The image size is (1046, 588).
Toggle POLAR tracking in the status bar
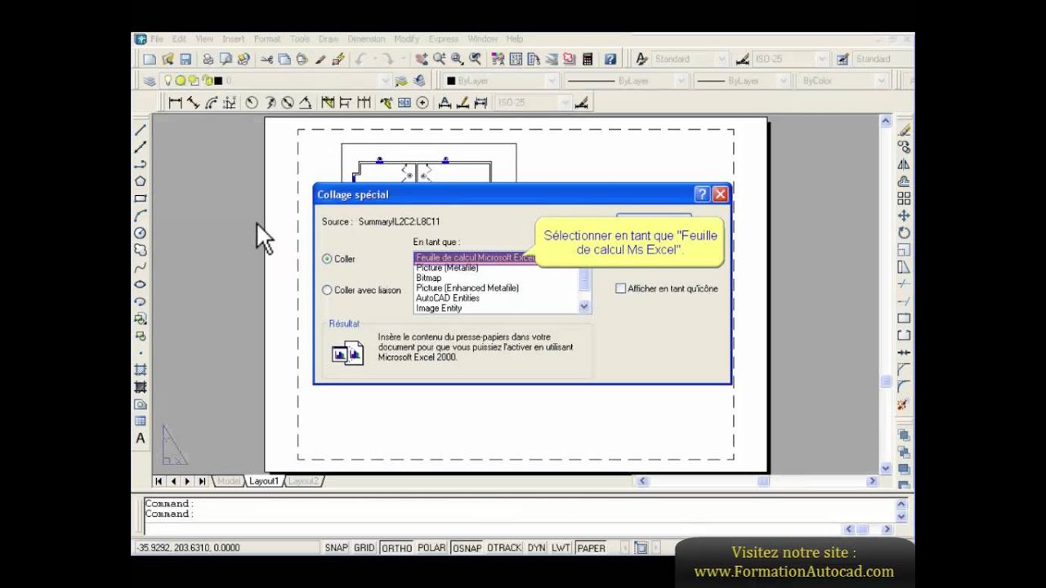click(431, 548)
